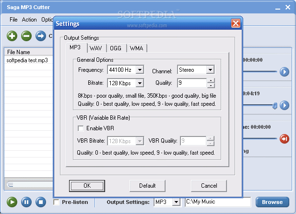Click the green add file icon
The width and height of the screenshot is (296, 214).
coord(12,36)
